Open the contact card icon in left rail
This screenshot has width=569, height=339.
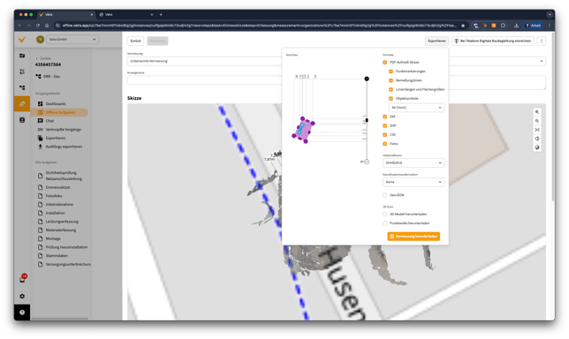(22, 120)
